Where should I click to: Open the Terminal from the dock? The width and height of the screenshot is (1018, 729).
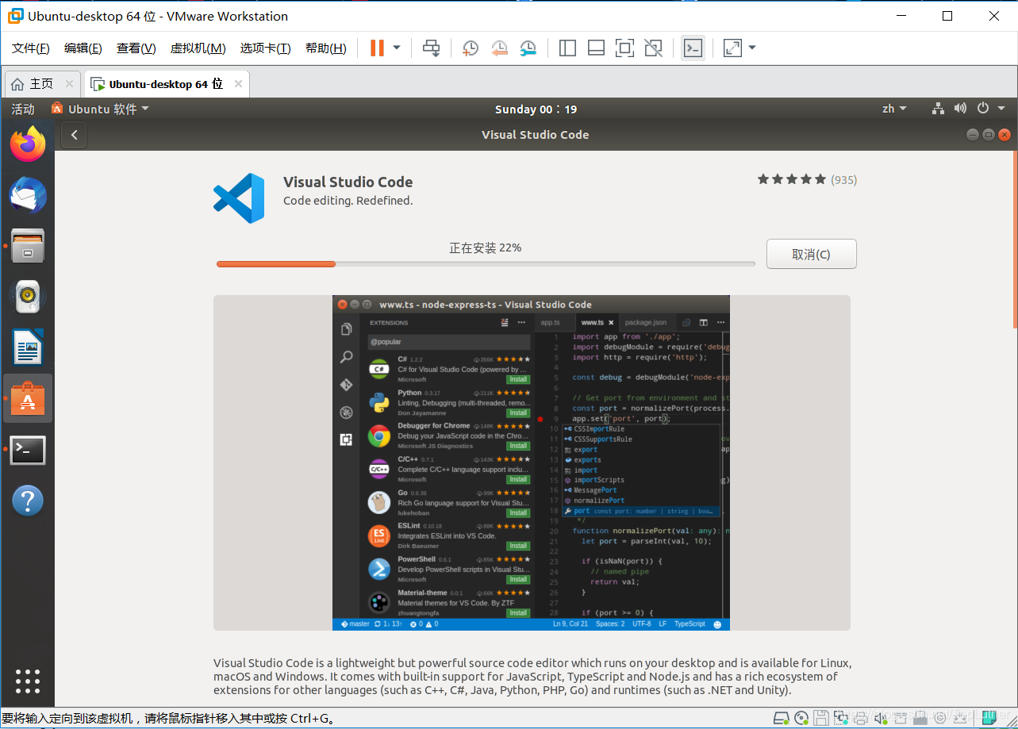pyautogui.click(x=28, y=450)
